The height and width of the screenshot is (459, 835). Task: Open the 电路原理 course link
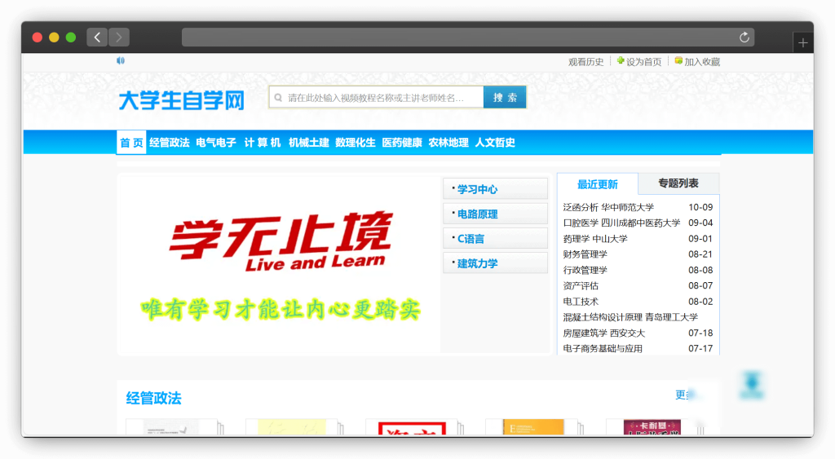477,214
